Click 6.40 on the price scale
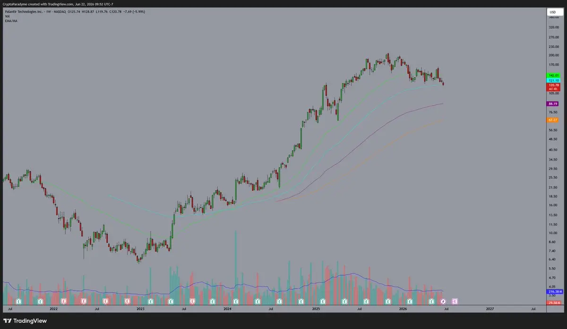Image resolution: width=567 pixels, height=329 pixels. click(x=552, y=260)
